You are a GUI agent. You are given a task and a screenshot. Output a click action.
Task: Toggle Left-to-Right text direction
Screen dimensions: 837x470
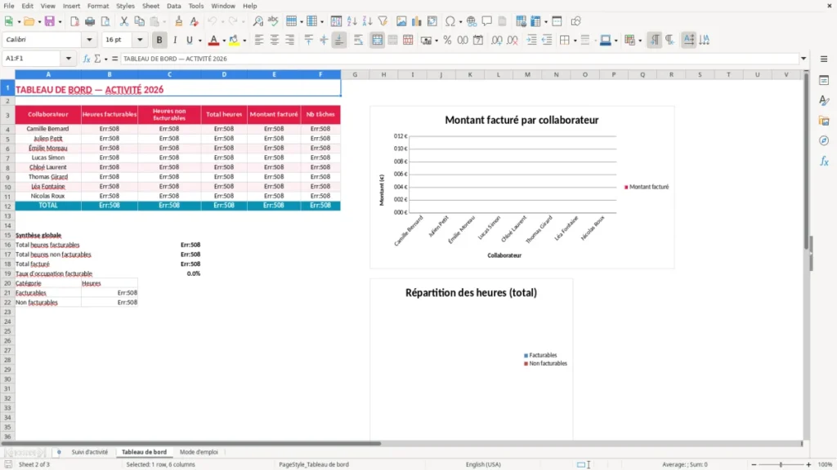pyautogui.click(x=655, y=40)
